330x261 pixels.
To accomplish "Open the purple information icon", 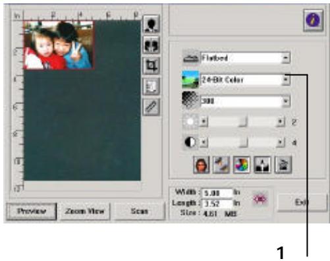I will tap(313, 20).
